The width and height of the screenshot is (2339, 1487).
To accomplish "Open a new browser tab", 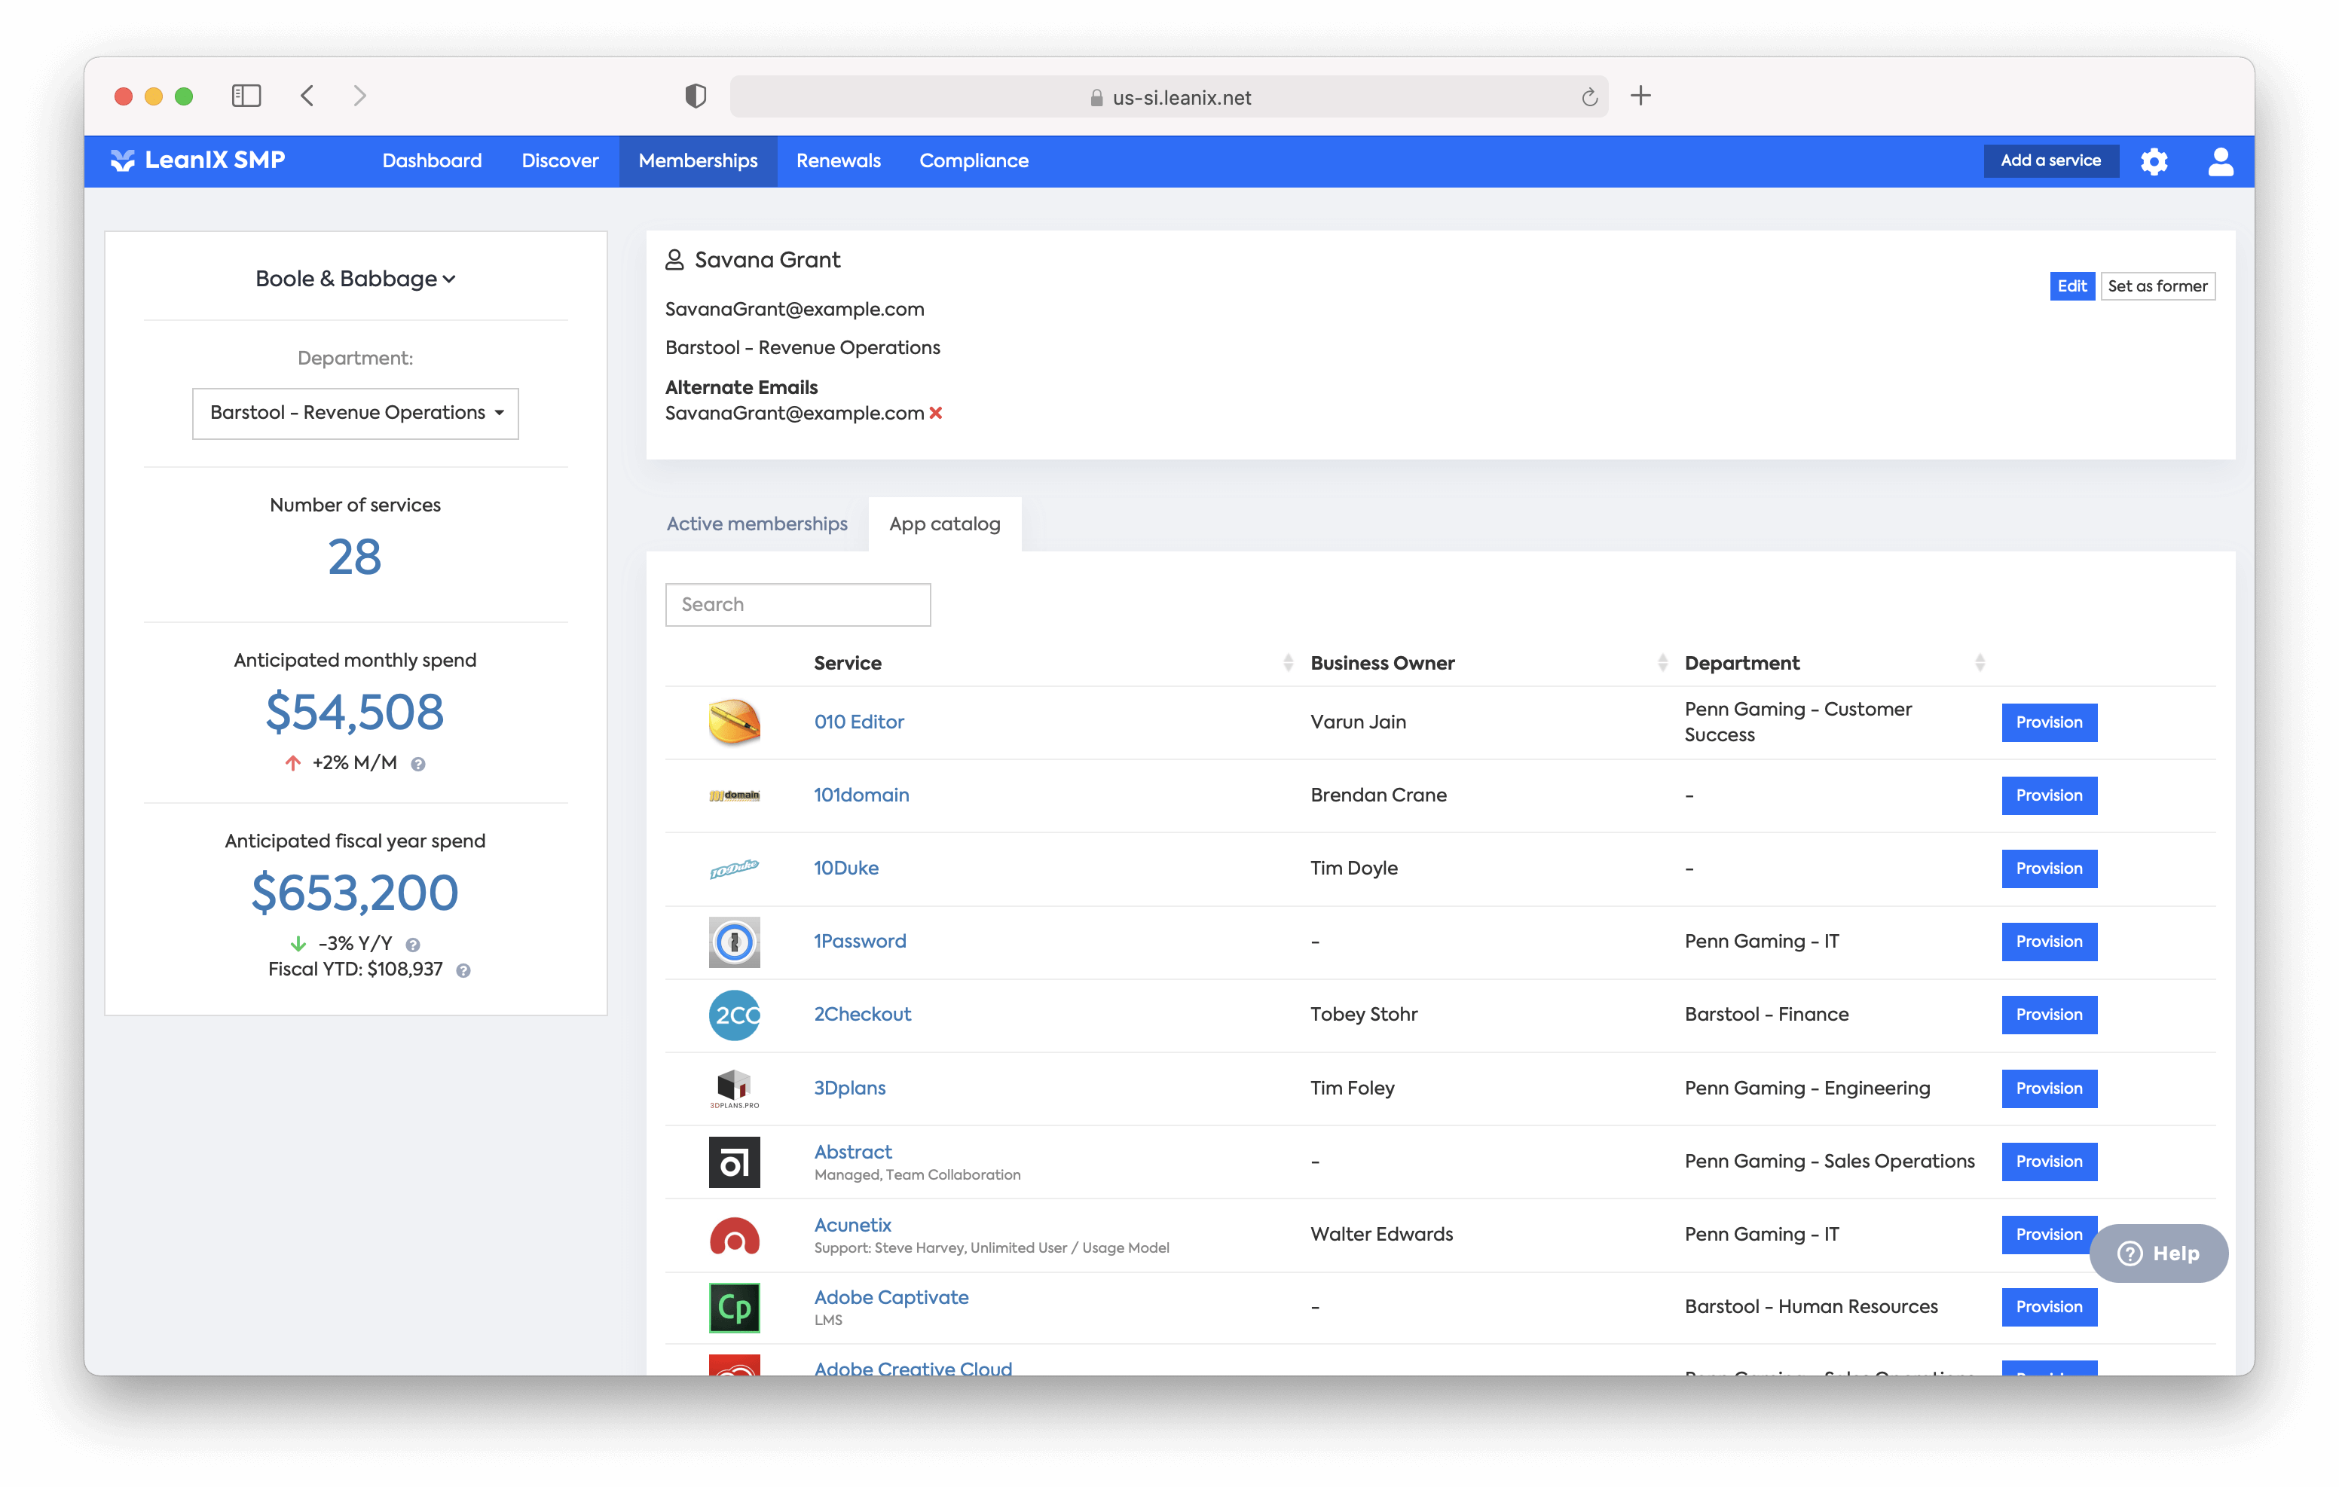I will tap(1640, 95).
